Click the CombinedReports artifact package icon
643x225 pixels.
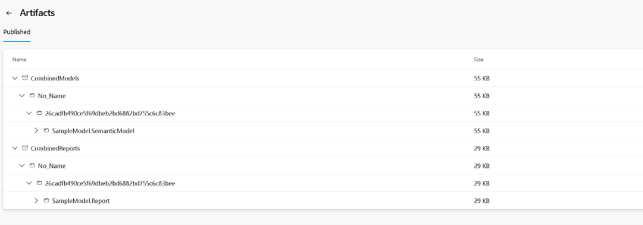24,148
